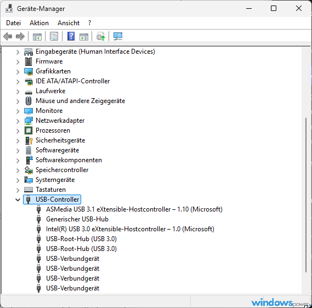Screen dimensions: 312x308
Task: Click the Speichercontroller icon
Action: 29,170
